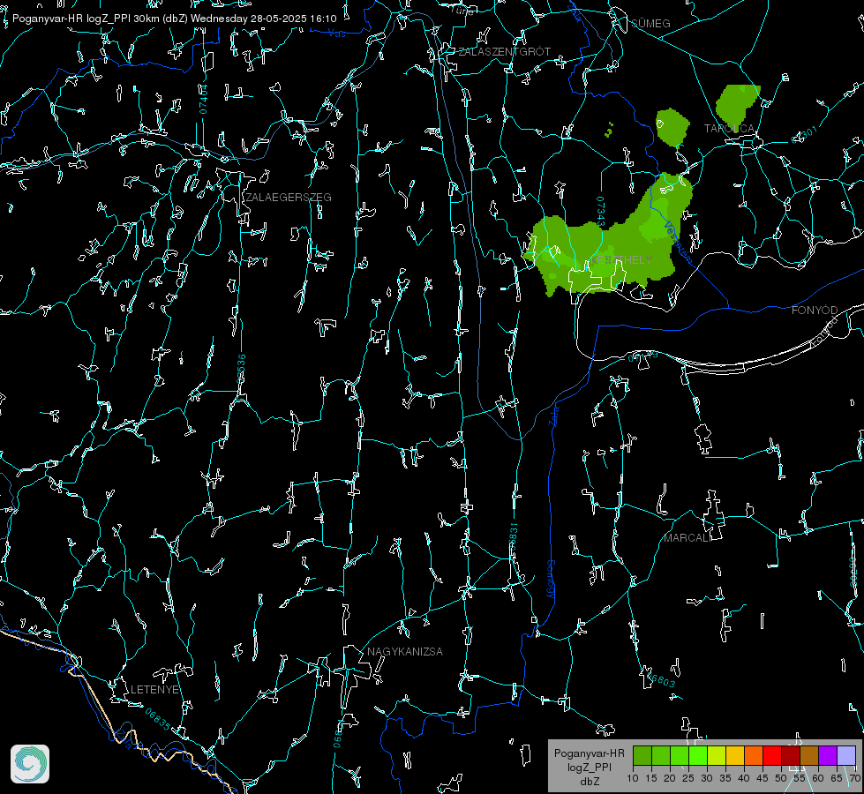Select the 50–55 dBZ dark red swatch

pyautogui.click(x=791, y=756)
